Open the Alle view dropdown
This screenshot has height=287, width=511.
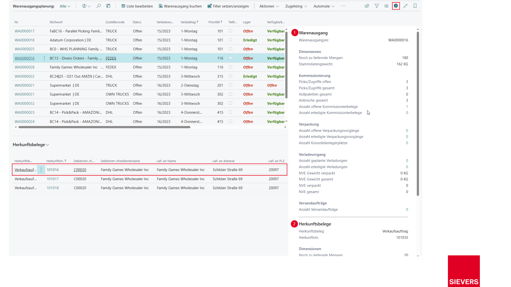point(65,6)
